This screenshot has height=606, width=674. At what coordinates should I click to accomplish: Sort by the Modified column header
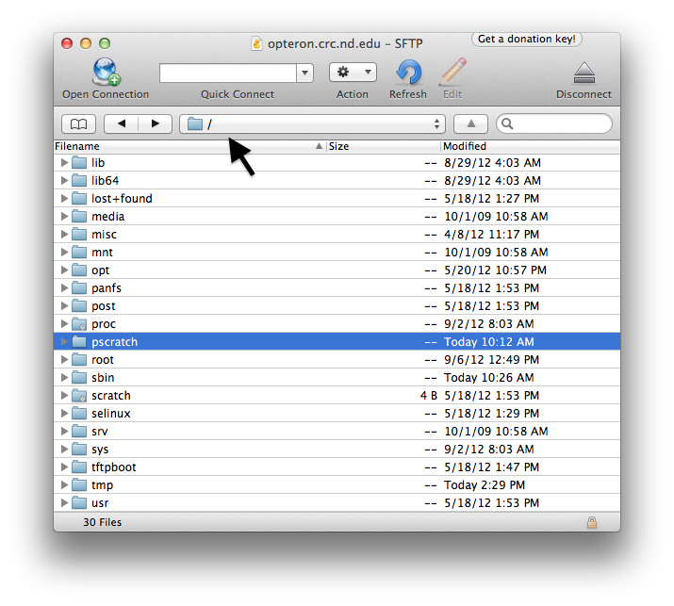528,147
